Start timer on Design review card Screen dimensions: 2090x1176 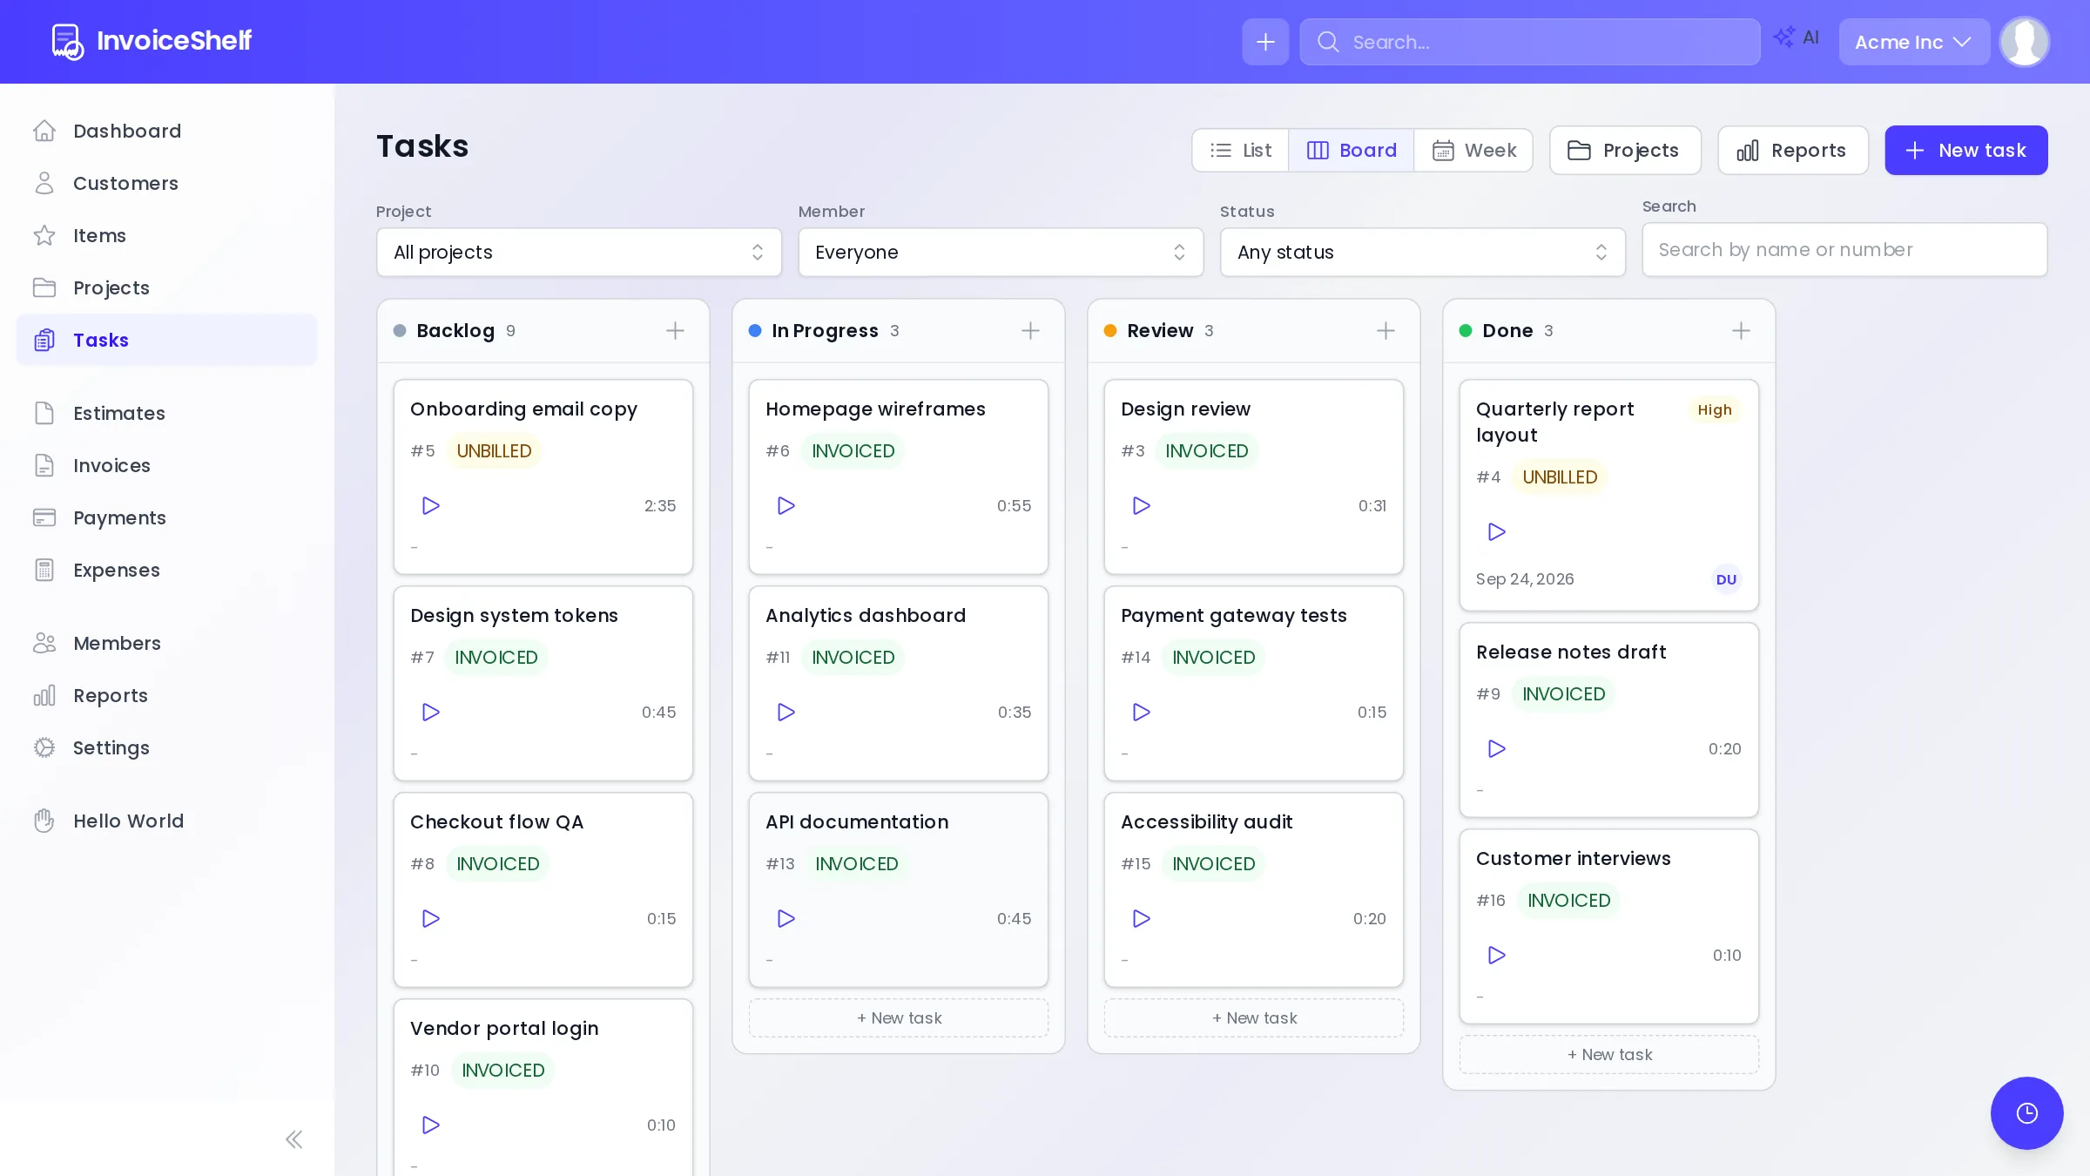point(1141,505)
